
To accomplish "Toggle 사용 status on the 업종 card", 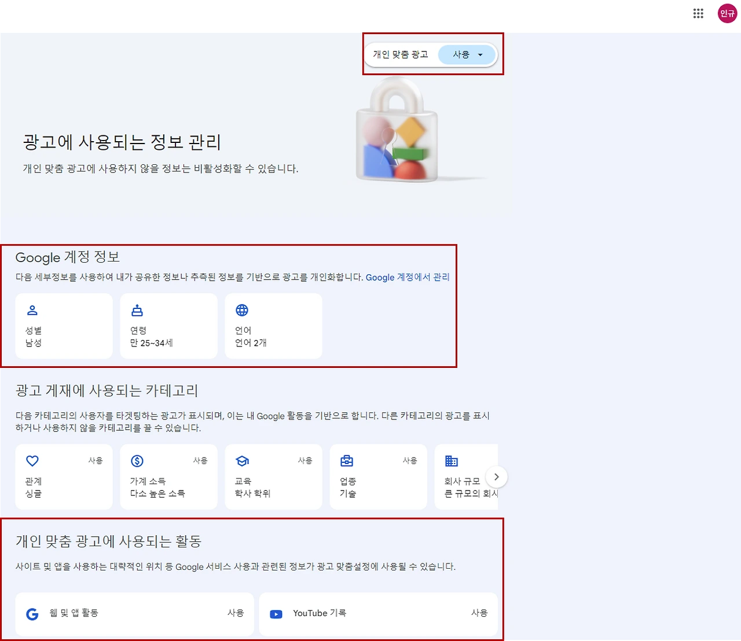I will [x=410, y=461].
